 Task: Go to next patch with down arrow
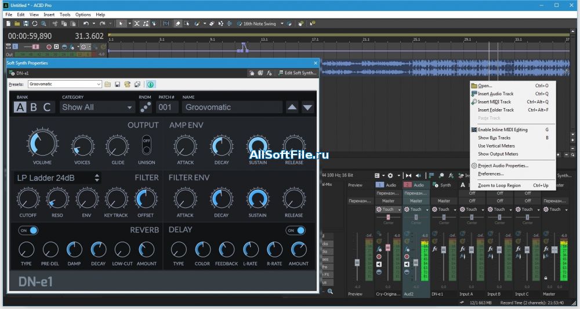tap(307, 107)
